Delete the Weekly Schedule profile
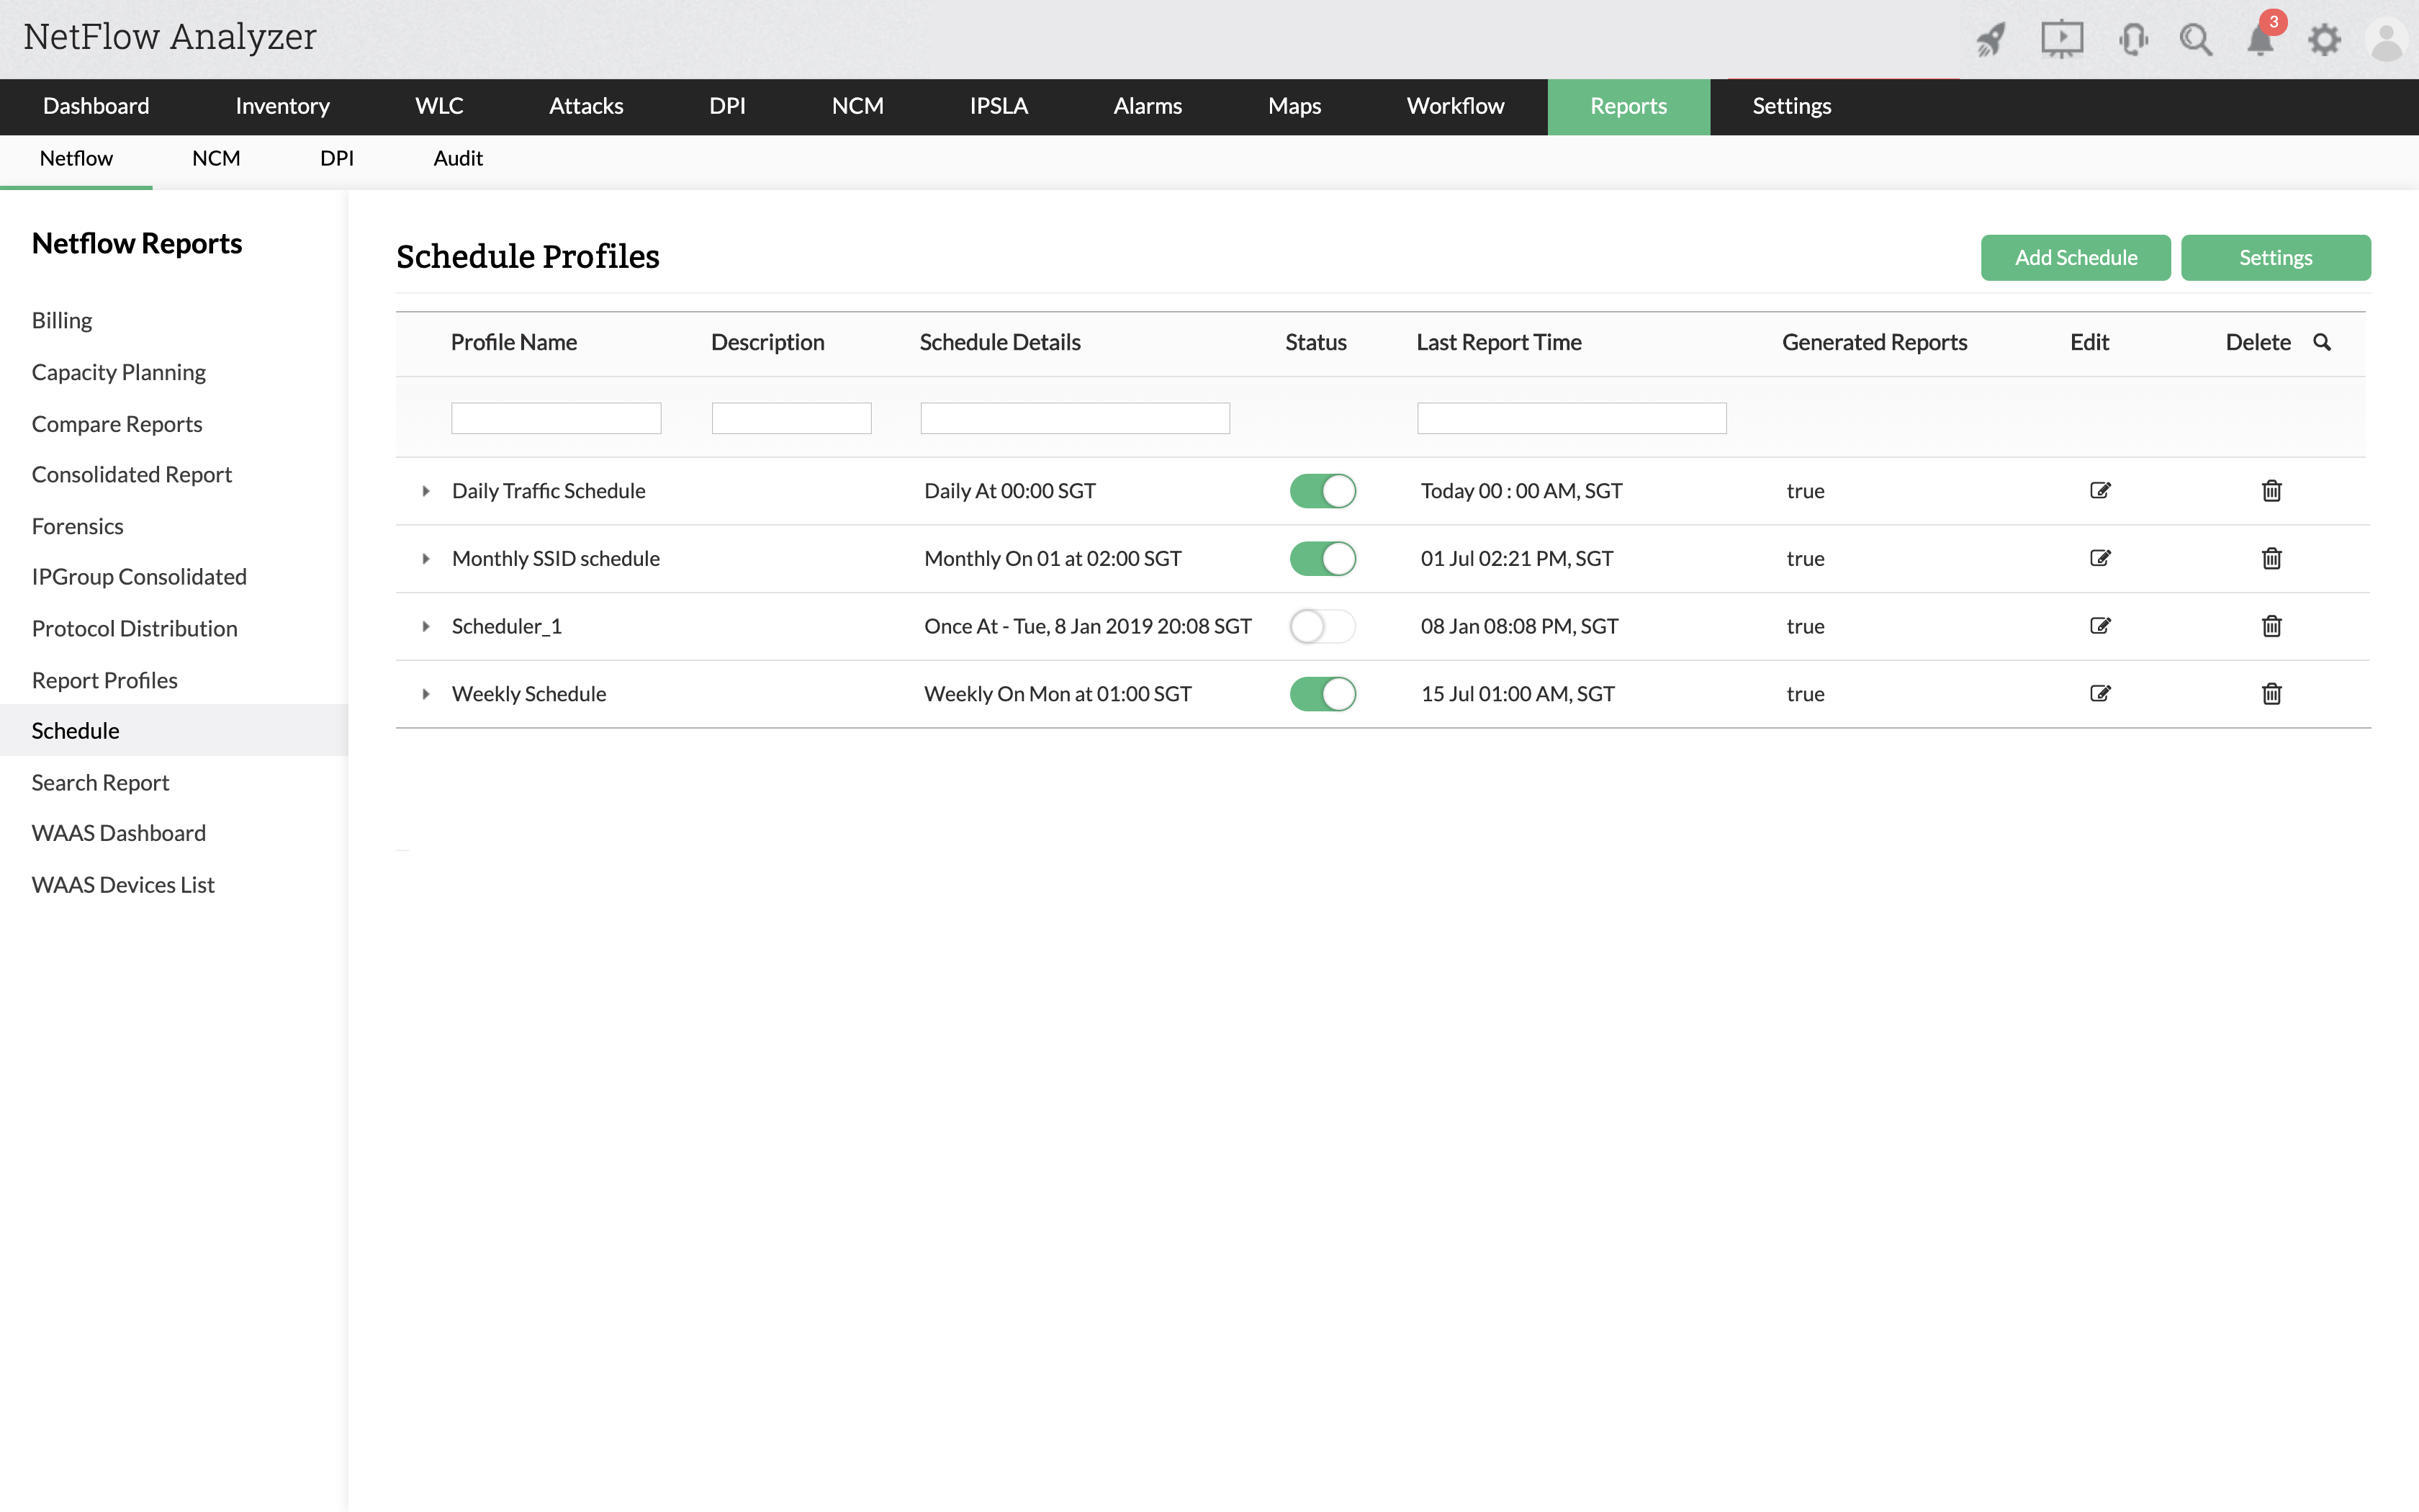2419x1512 pixels. [x=2271, y=694]
